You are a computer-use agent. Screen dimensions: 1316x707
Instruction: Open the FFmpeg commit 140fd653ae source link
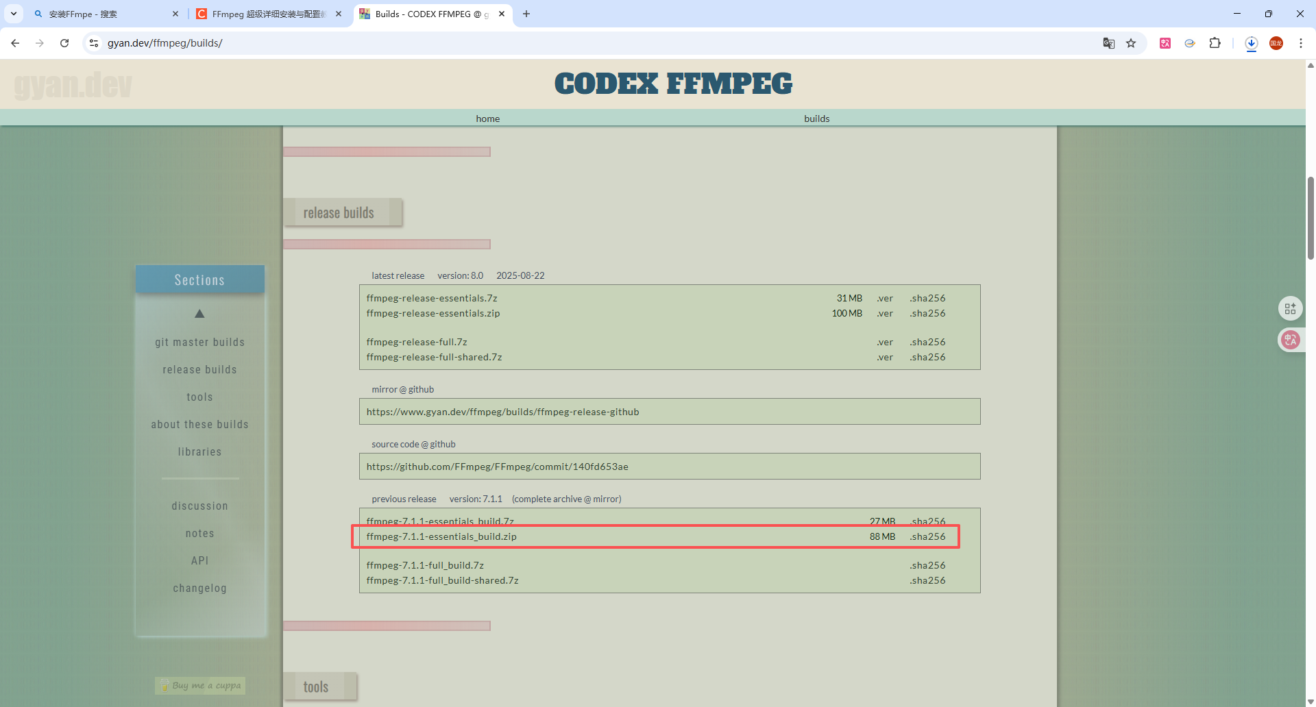pyautogui.click(x=497, y=467)
